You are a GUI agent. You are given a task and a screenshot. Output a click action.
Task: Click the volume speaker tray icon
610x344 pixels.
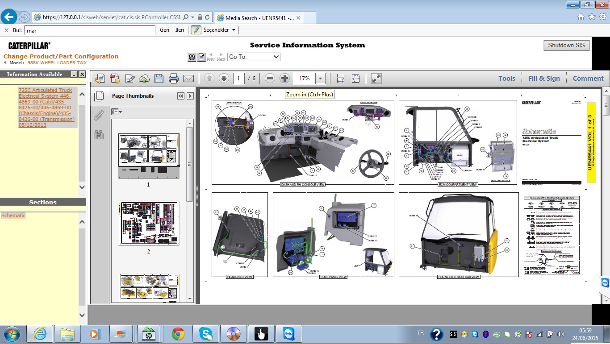pyautogui.click(x=560, y=334)
